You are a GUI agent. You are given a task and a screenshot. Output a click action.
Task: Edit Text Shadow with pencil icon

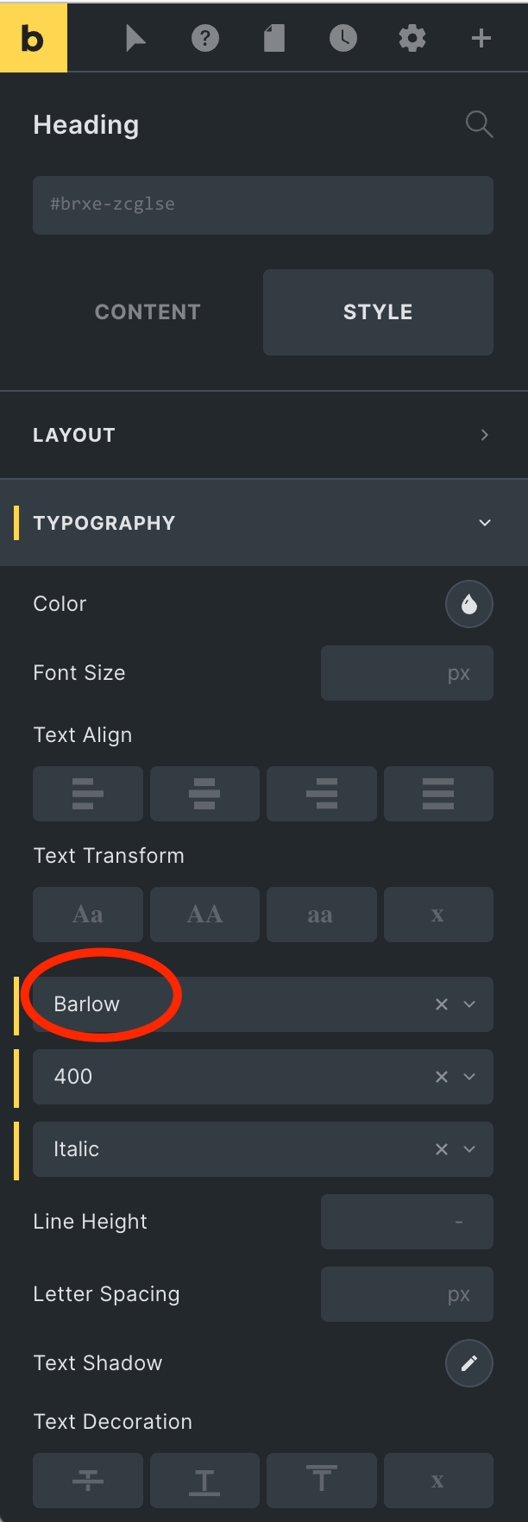(x=469, y=1363)
